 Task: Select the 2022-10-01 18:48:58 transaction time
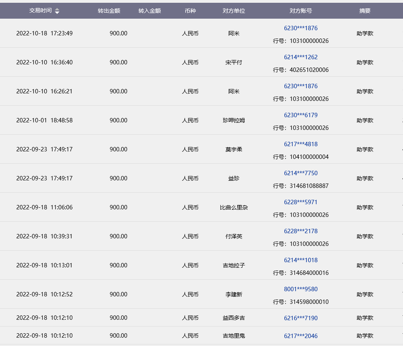(x=44, y=120)
